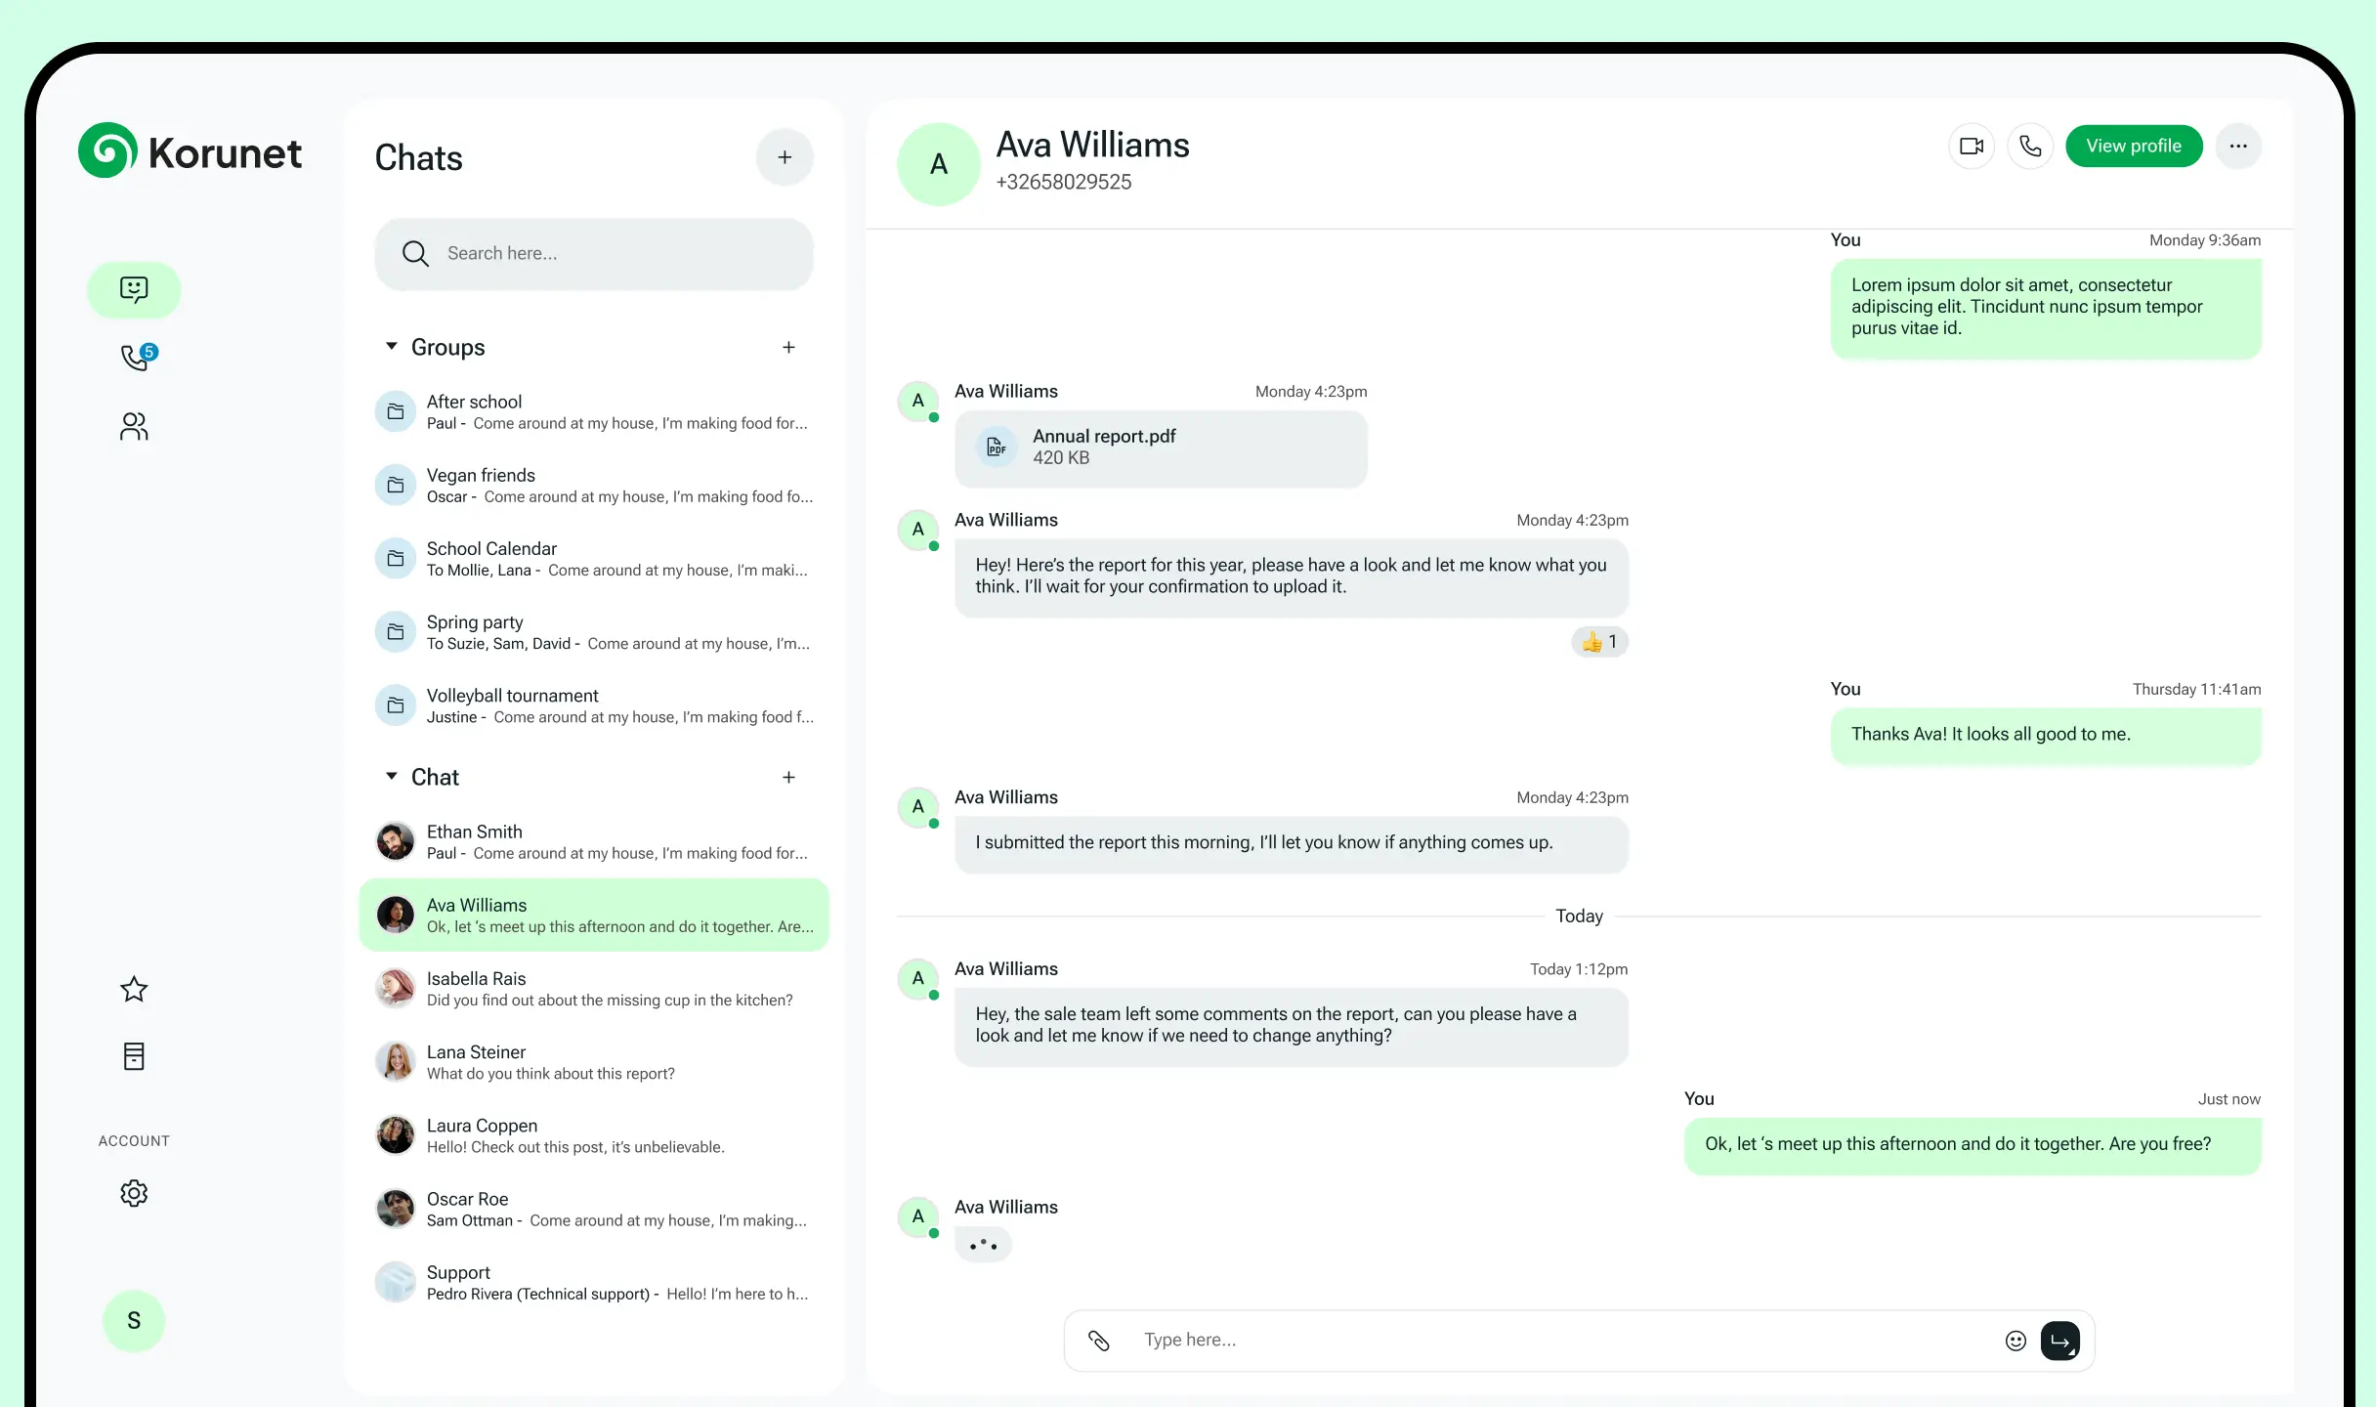2376x1407 pixels.
Task: Collapse the Groups section
Action: 391,346
